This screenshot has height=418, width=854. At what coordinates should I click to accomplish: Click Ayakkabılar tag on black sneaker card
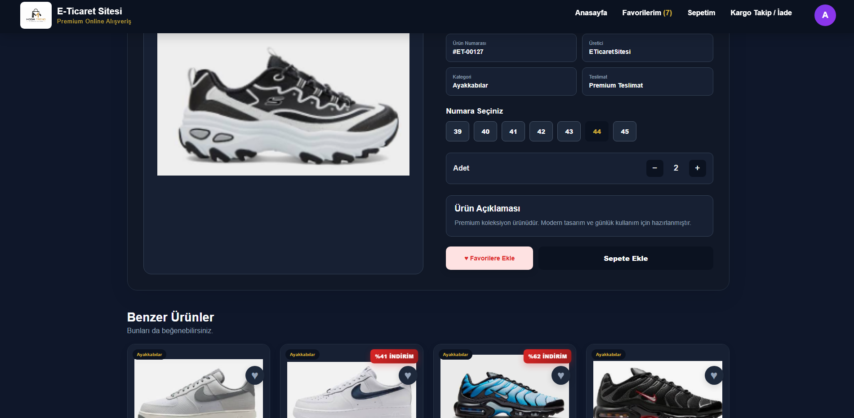pos(609,355)
